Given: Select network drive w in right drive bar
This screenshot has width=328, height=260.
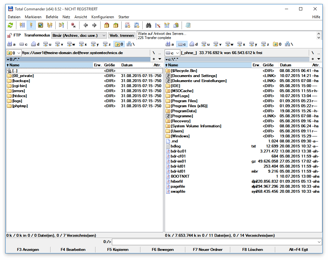Looking at the screenshot, I should click(x=229, y=44).
